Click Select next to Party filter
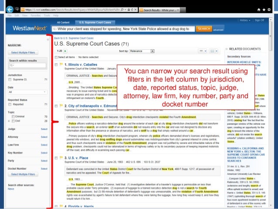This screenshot has width=278, height=209. pos(44,161)
